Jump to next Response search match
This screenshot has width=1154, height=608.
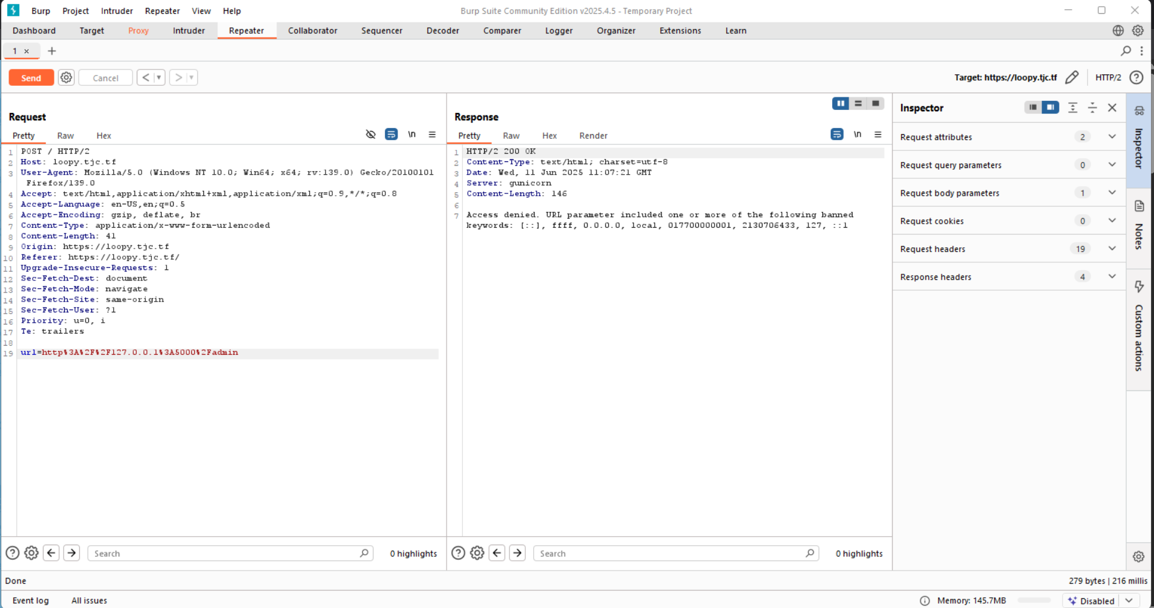point(517,553)
